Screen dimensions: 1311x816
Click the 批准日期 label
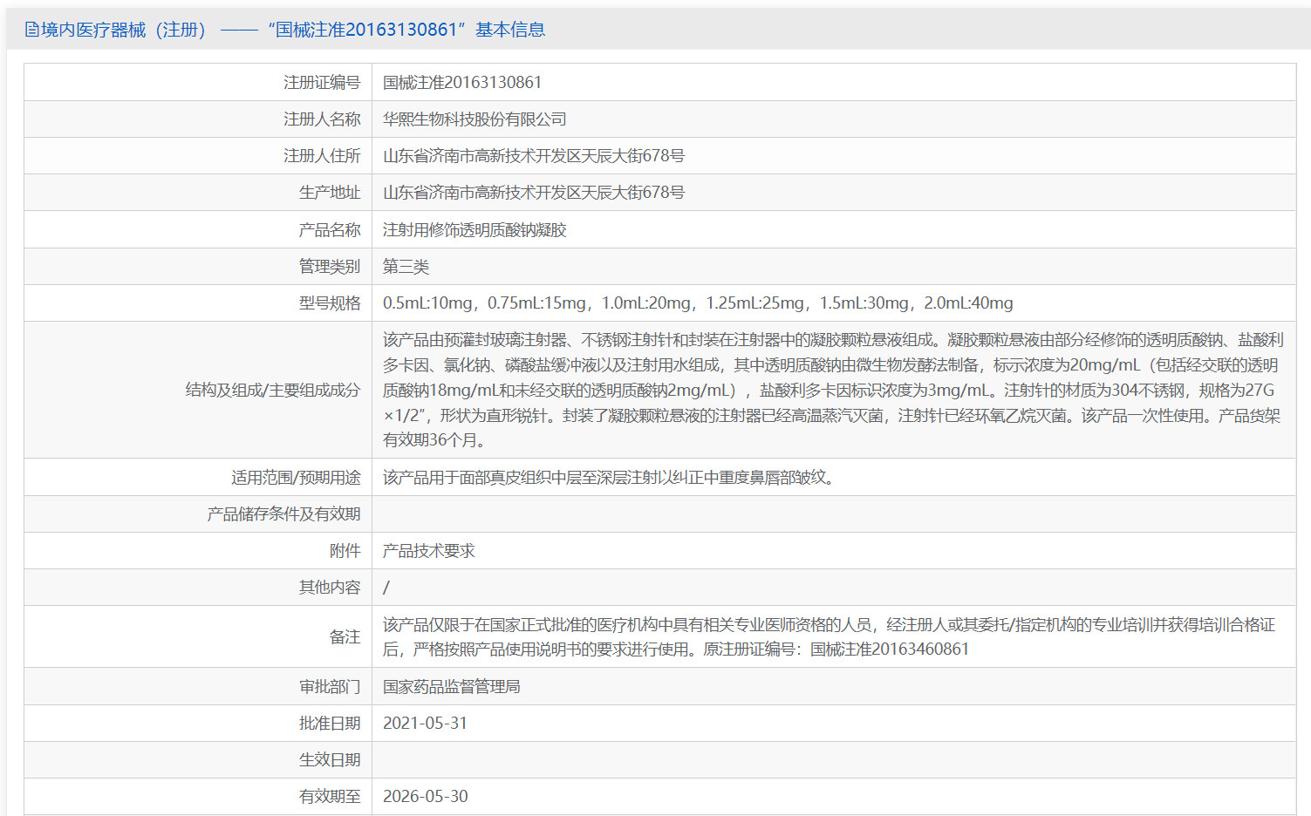pyautogui.click(x=330, y=724)
